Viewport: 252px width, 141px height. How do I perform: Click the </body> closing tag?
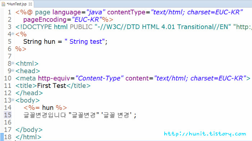(x=29, y=130)
